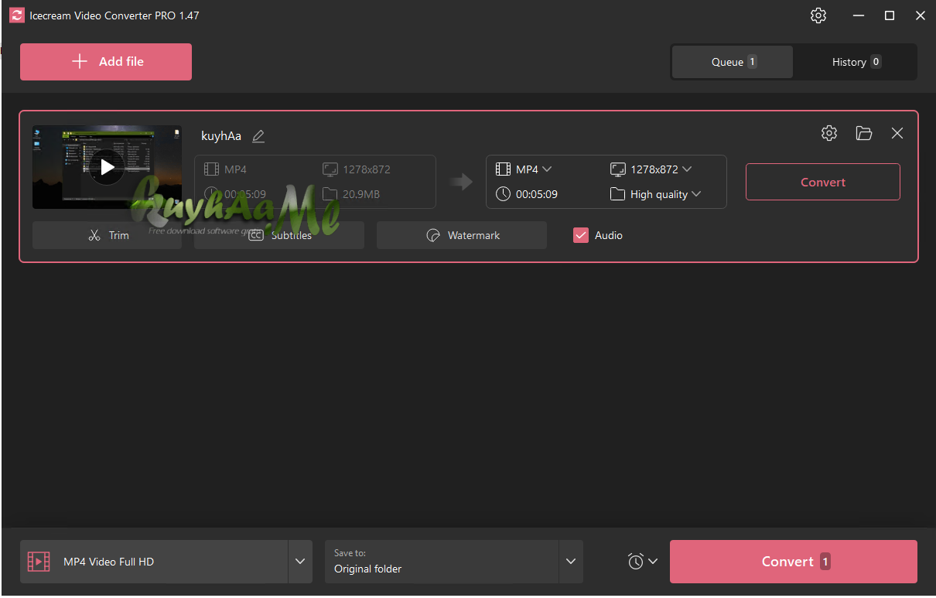Click the source resolution 1278x872 text

[x=367, y=169]
